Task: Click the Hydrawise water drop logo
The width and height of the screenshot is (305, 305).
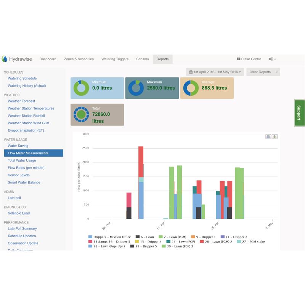Action: tap(5, 59)
